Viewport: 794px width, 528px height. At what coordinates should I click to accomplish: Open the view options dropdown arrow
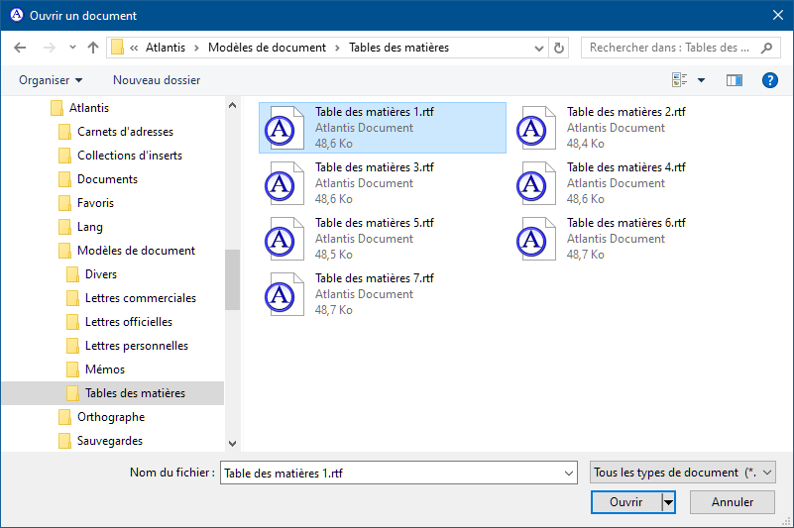pyautogui.click(x=702, y=80)
